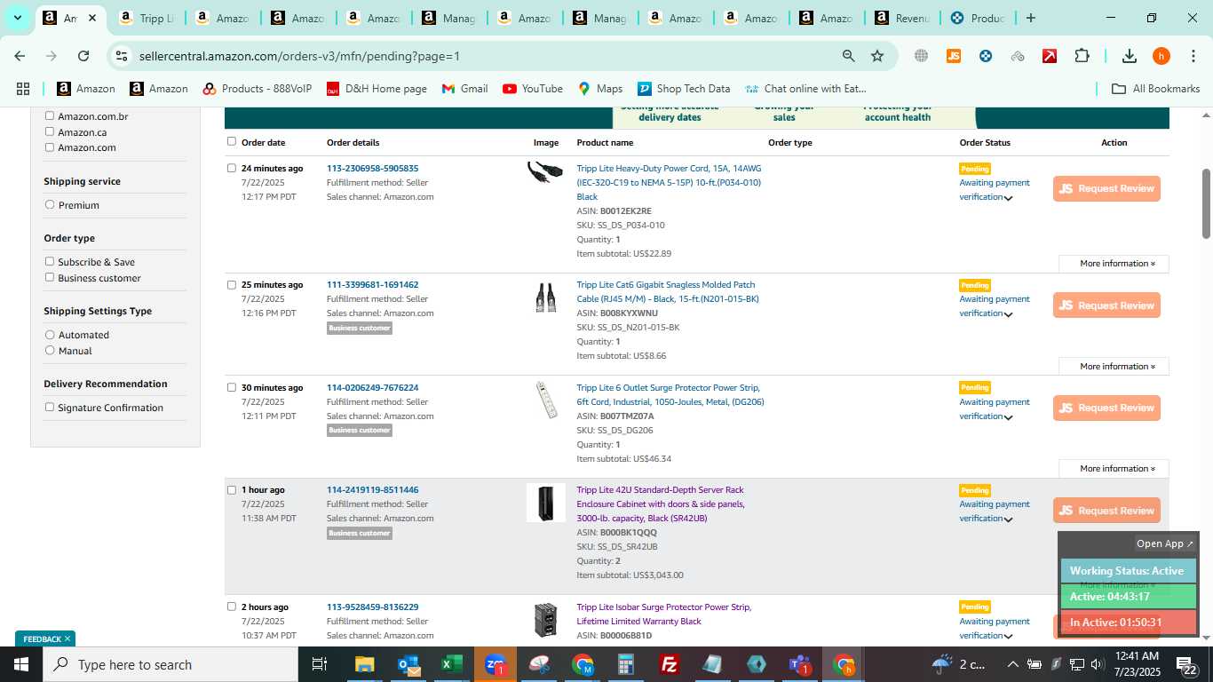Enable Business customer filter checkbox
1213x682 pixels.
pos(50,277)
